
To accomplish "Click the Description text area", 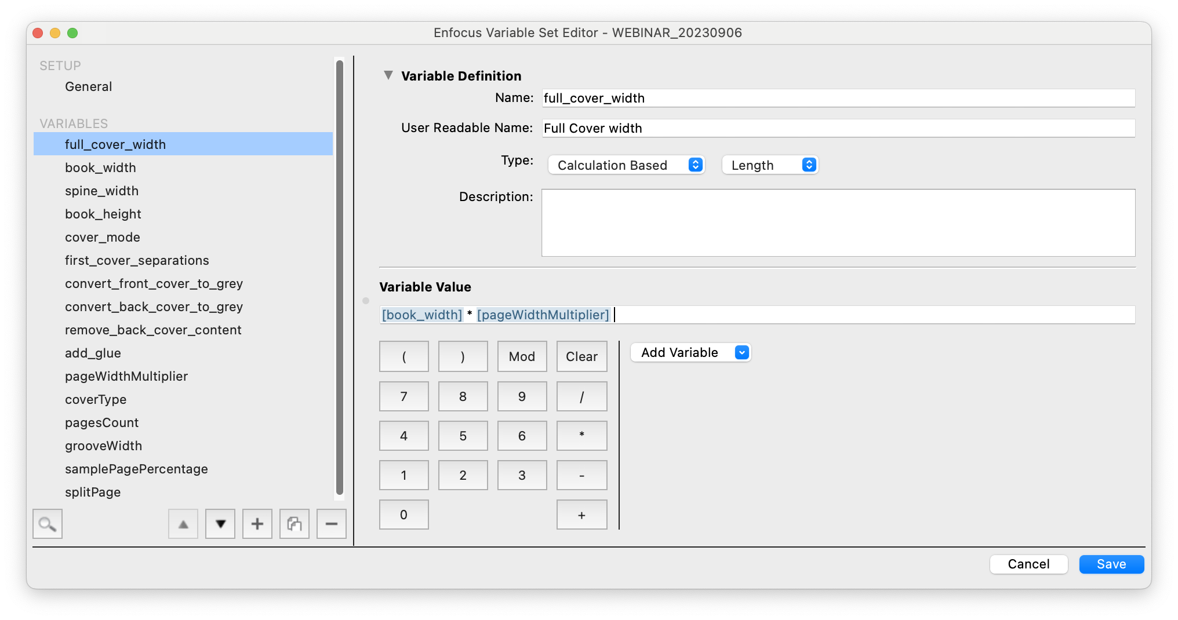I will pos(838,223).
